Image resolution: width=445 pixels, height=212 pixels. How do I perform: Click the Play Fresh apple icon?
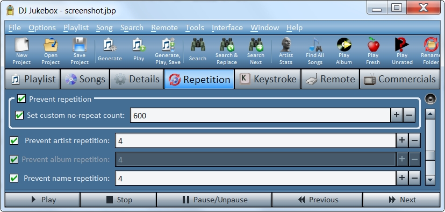373,45
